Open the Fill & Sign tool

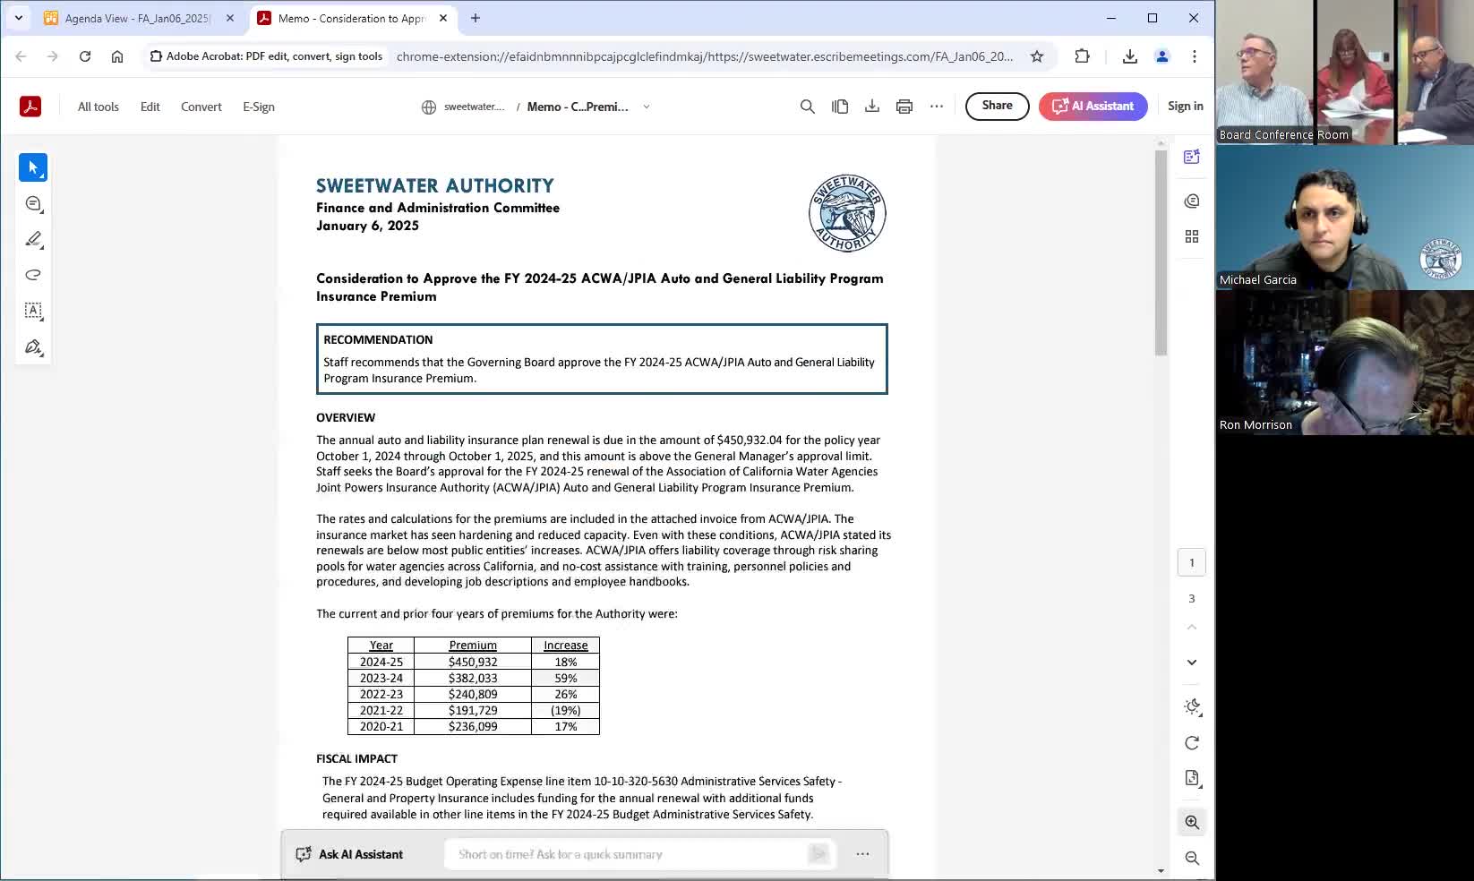[x=33, y=346]
